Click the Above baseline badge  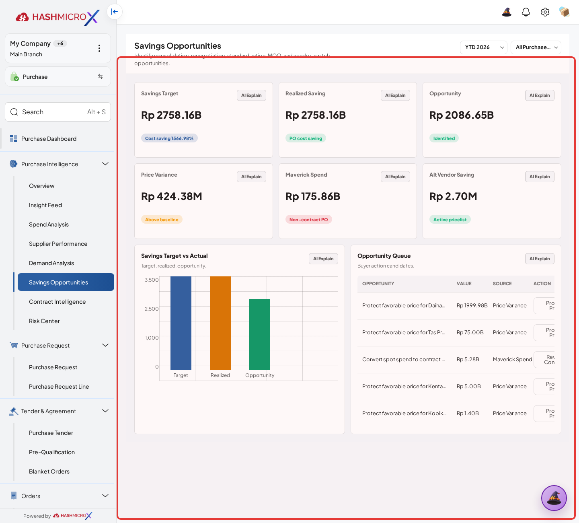[162, 219]
